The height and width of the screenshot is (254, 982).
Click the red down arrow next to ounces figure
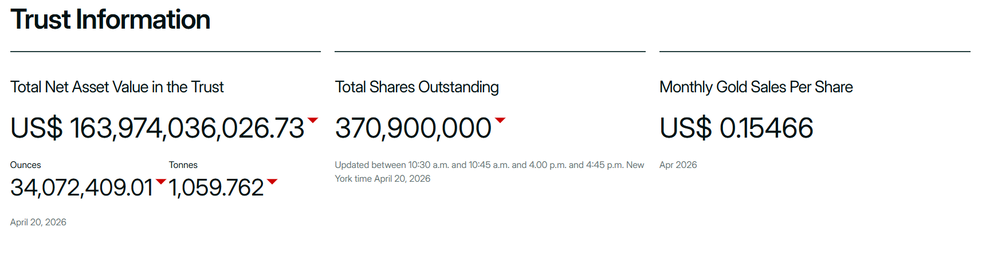(x=161, y=181)
